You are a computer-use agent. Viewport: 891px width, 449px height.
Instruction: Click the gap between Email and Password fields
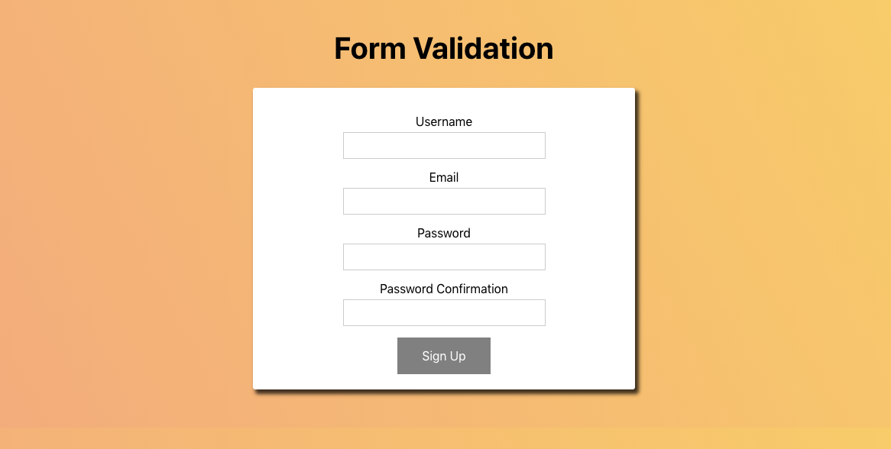click(444, 221)
